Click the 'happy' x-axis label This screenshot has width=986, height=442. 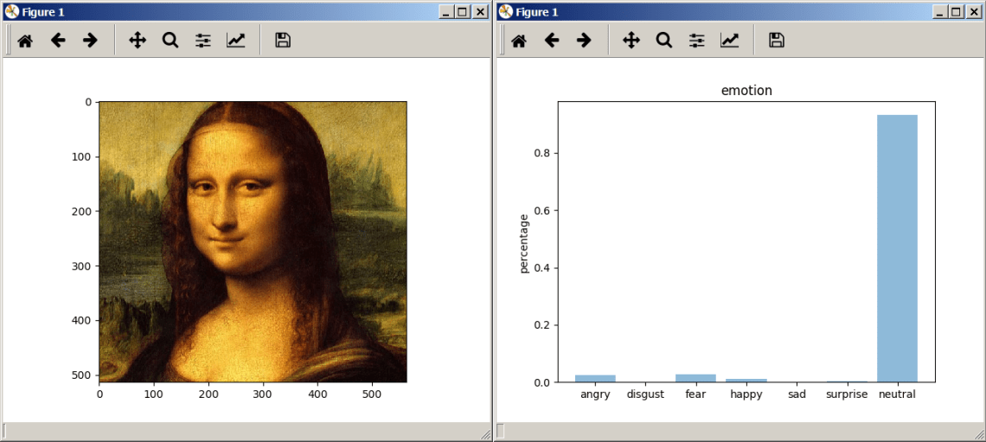click(x=746, y=394)
